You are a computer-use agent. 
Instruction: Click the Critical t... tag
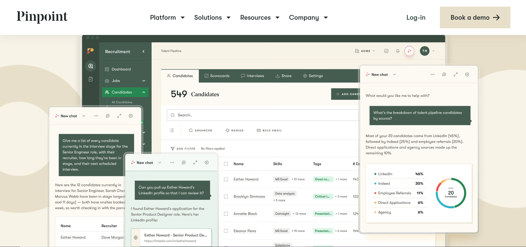point(322,196)
